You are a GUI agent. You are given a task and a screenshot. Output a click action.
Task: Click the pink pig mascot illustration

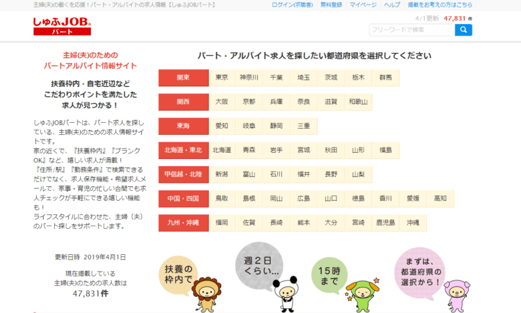[x=457, y=296]
